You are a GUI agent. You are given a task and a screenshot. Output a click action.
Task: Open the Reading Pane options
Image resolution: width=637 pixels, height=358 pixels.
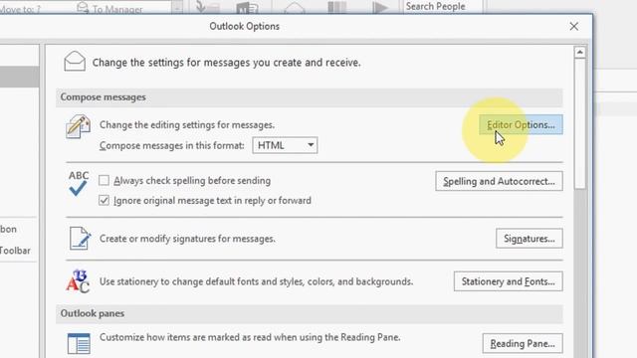[523, 343]
